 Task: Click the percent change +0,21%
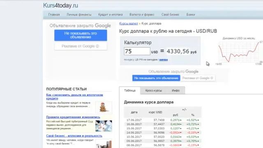(193, 128)
